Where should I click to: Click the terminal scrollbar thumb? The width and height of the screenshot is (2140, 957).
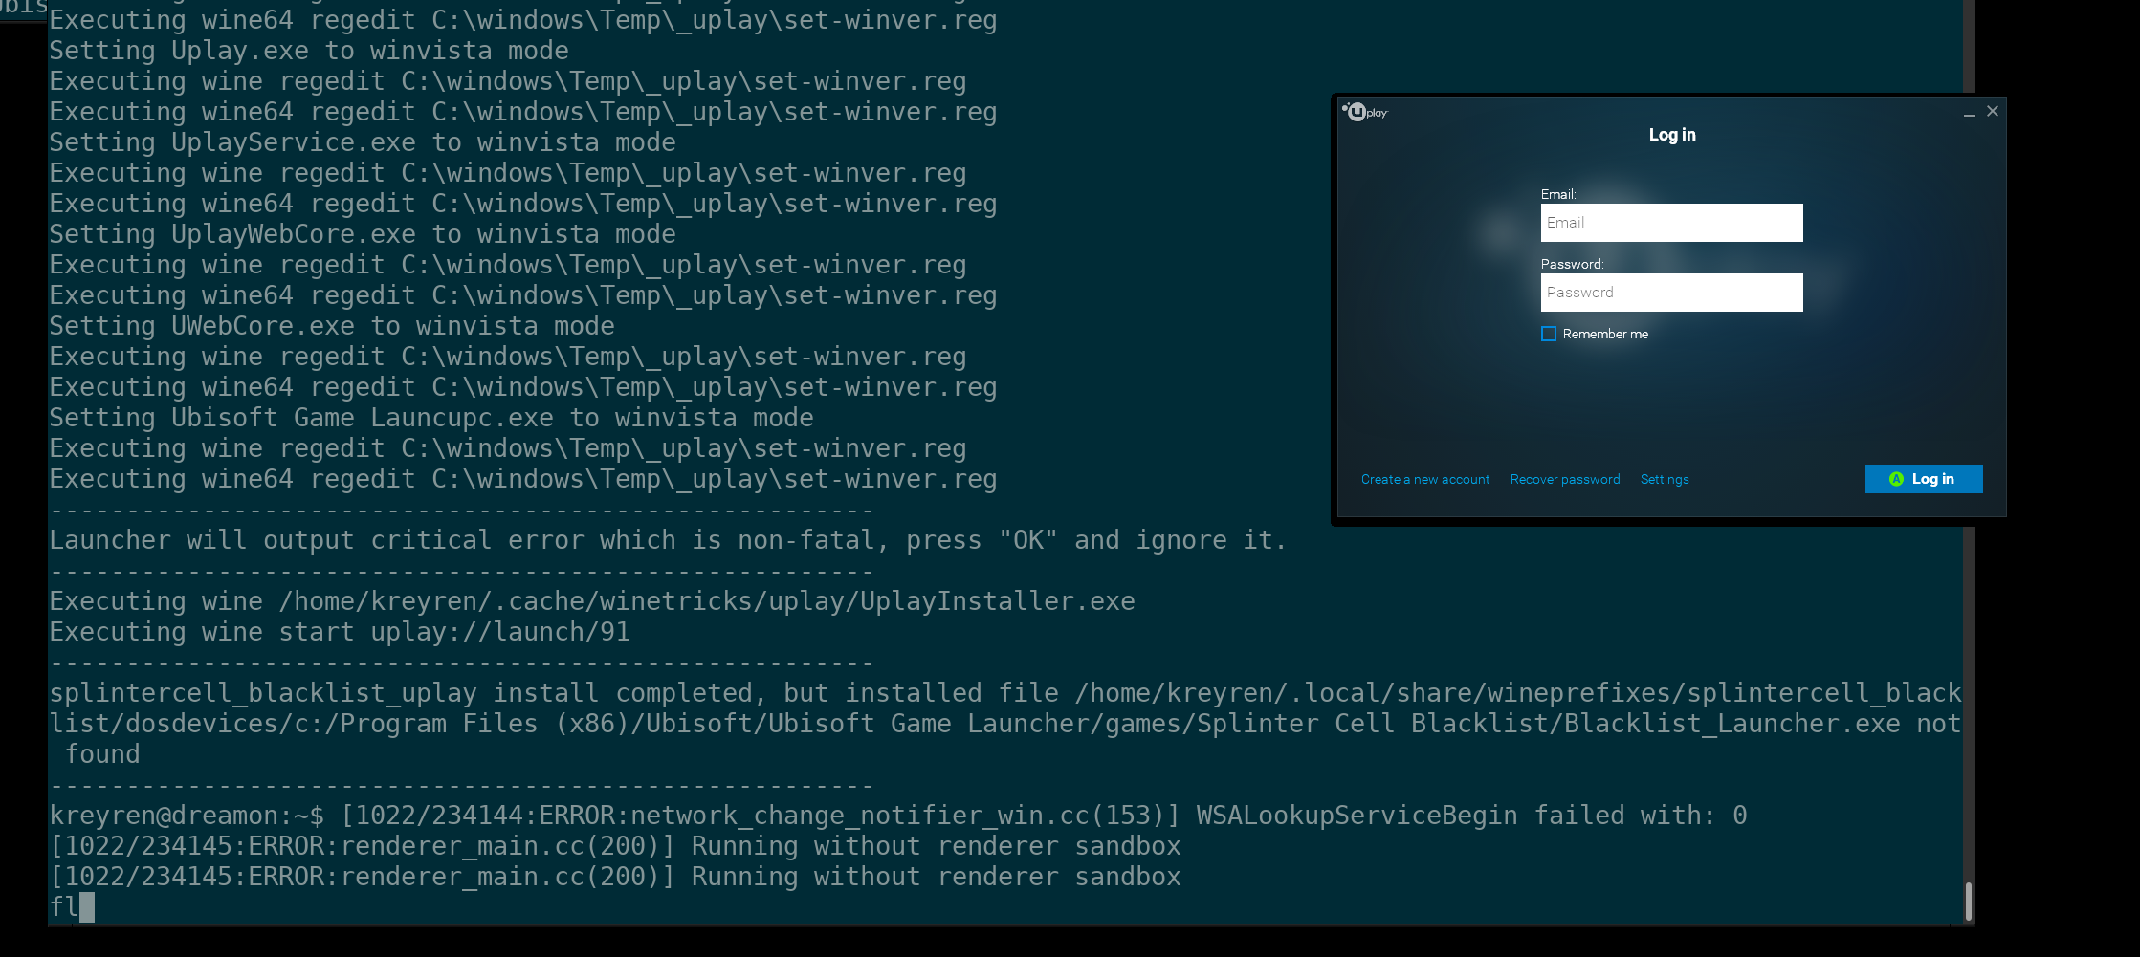coord(1968,901)
